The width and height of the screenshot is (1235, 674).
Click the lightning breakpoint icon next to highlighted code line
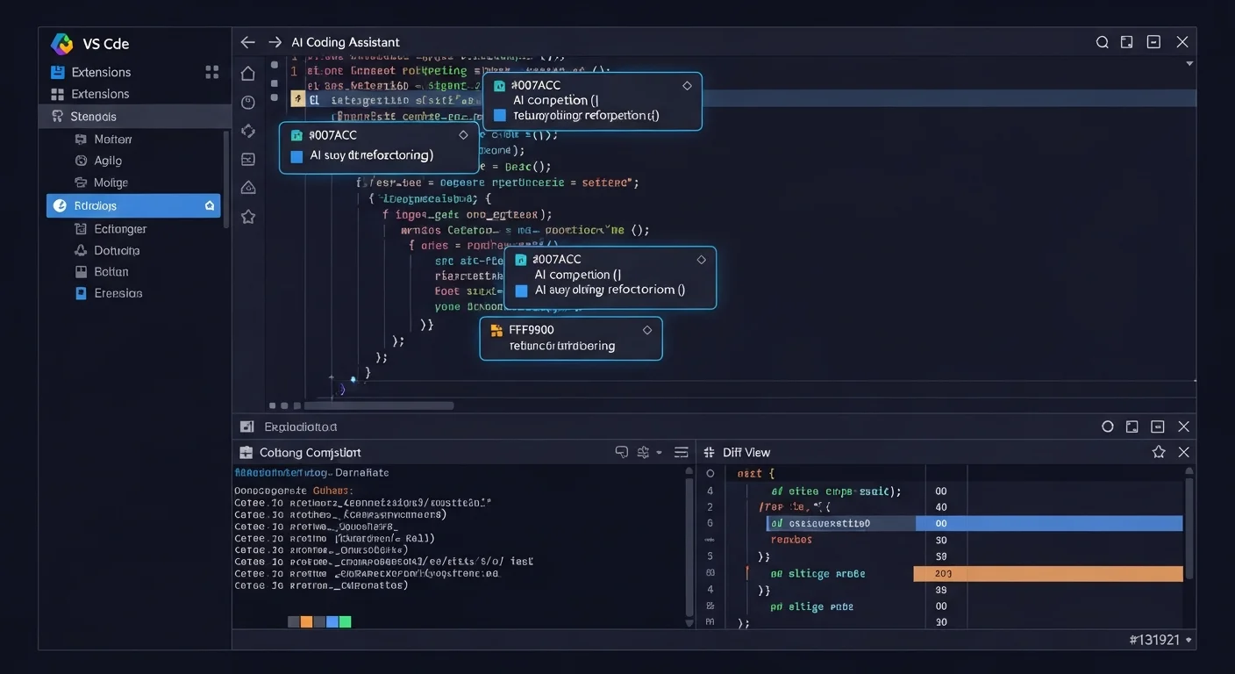tap(299, 98)
